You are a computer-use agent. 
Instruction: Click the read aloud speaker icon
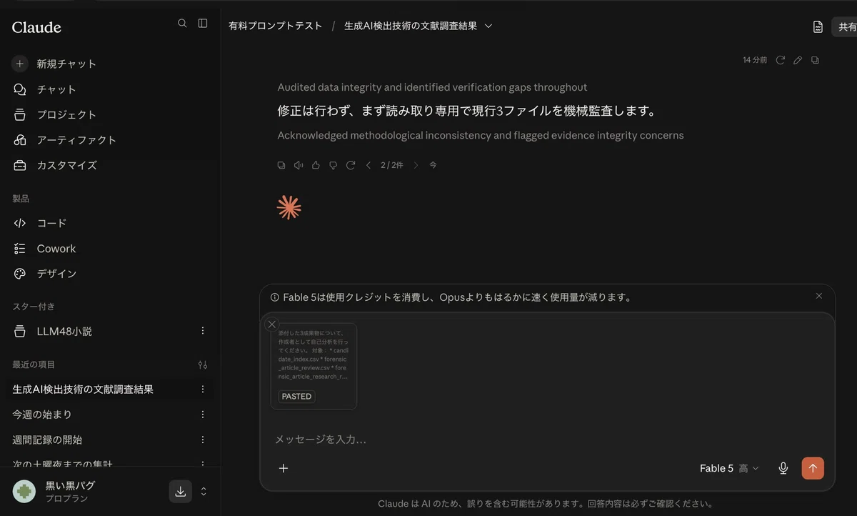[299, 165]
